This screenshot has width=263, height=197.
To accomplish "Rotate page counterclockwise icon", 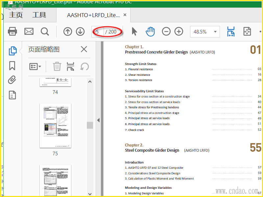I will 84,67.
